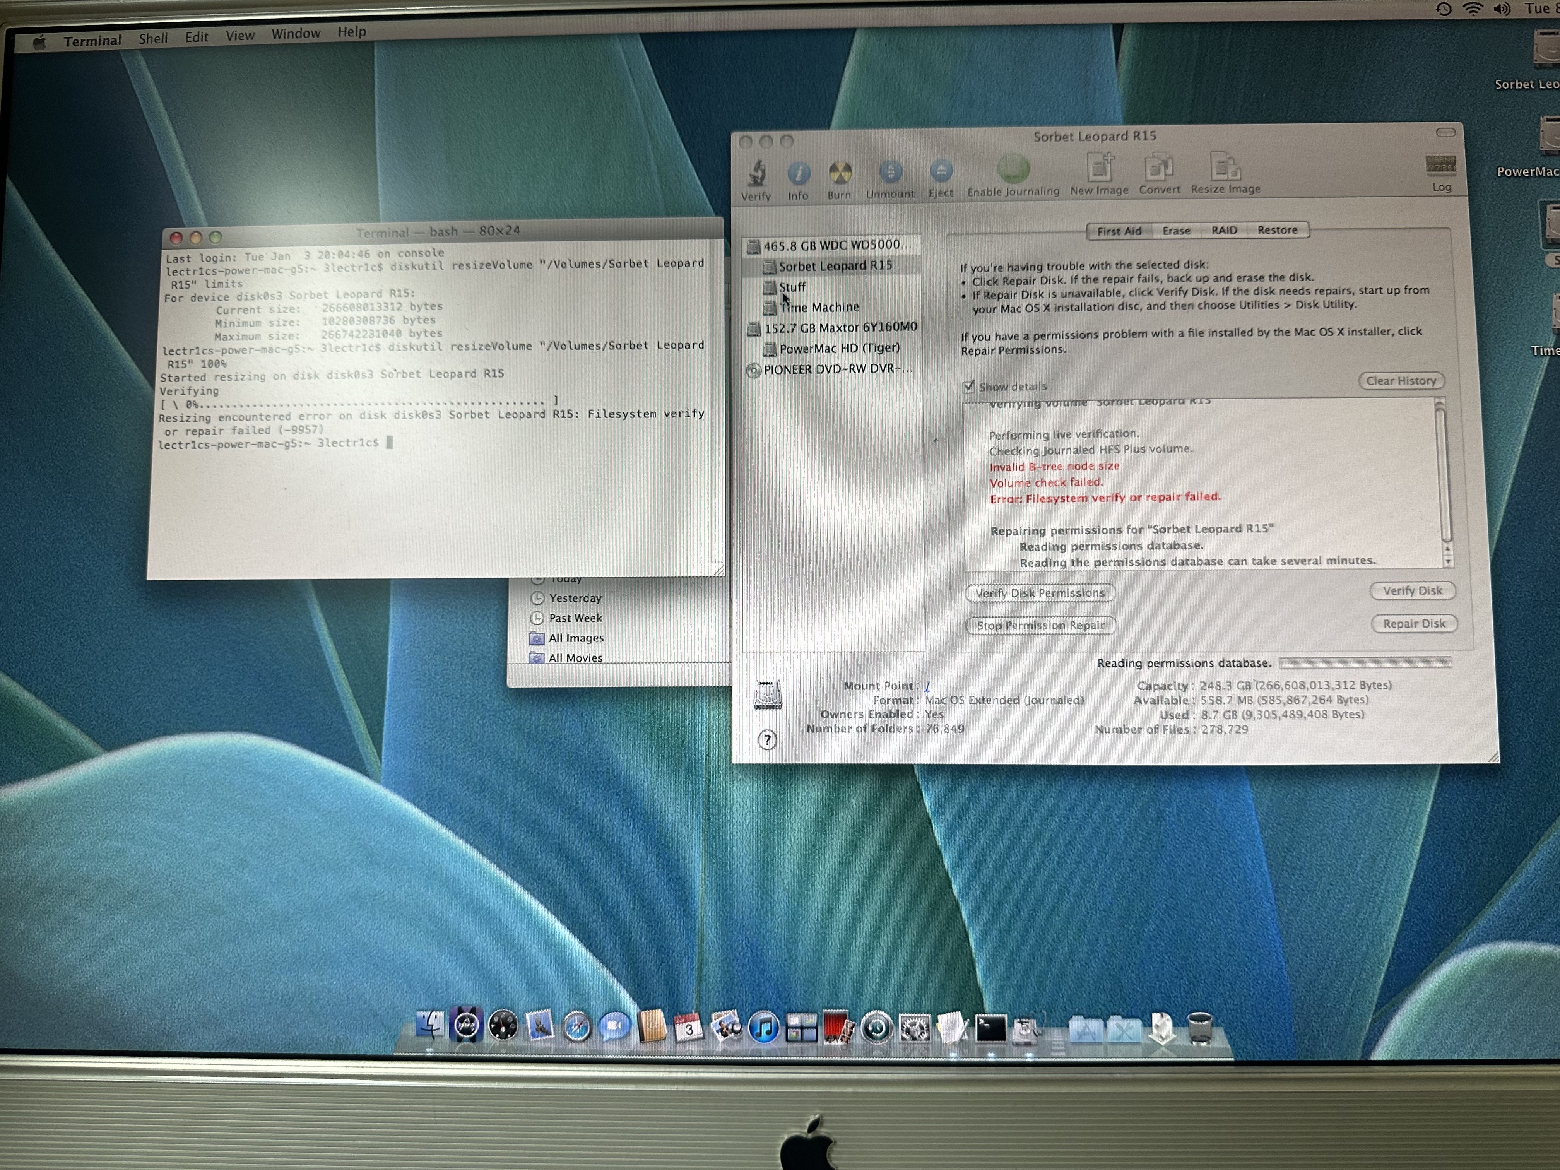Select PowerMac HD (Tiger) volume

coord(831,348)
